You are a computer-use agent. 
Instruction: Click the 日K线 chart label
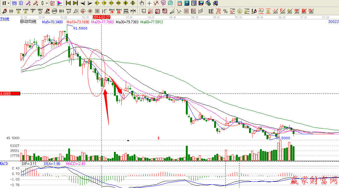(5, 19)
